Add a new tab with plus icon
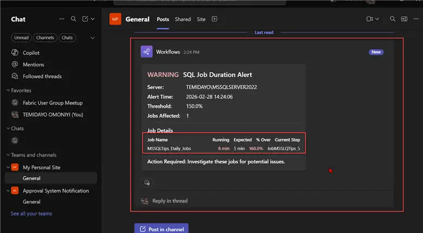This screenshot has height=233, width=423. (x=214, y=19)
